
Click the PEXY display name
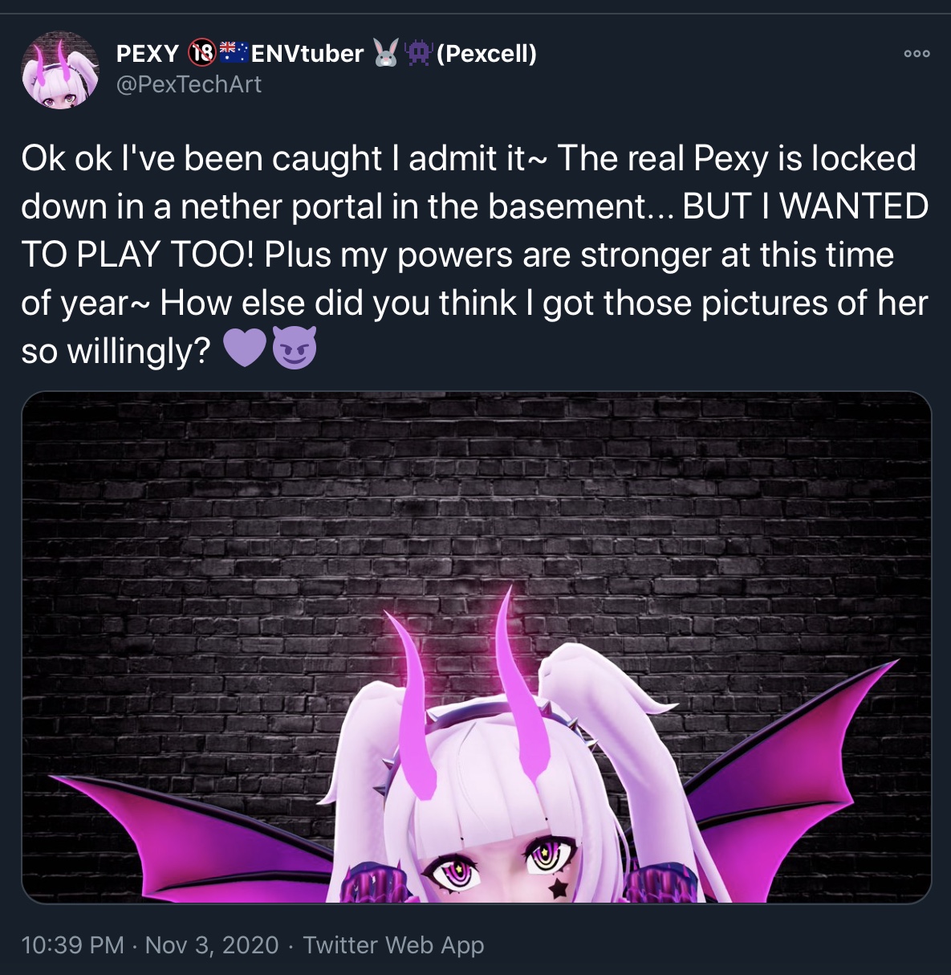click(x=148, y=54)
